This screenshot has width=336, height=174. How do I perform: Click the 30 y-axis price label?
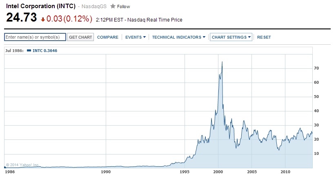[x=316, y=125]
